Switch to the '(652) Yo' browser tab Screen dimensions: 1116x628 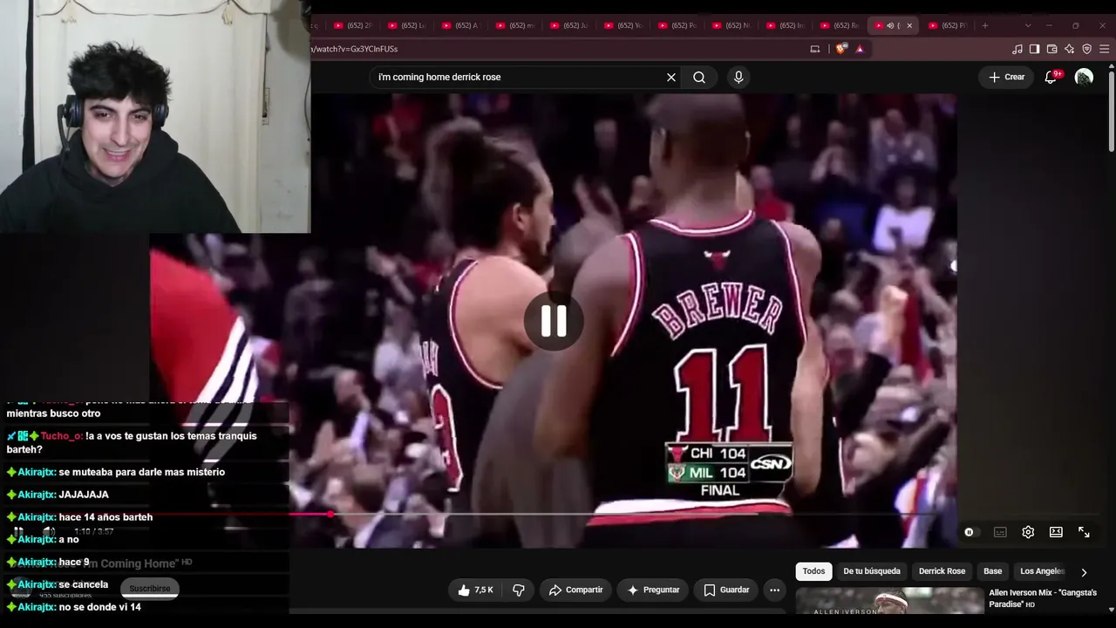[623, 25]
